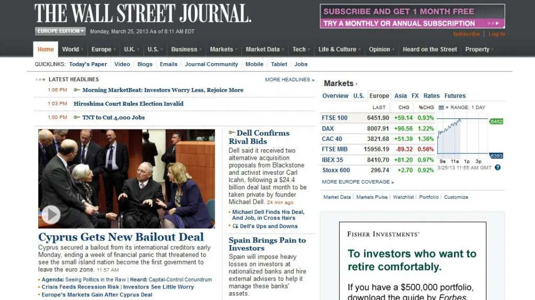Go to the Home tab
The image size is (535, 300).
click(46, 50)
